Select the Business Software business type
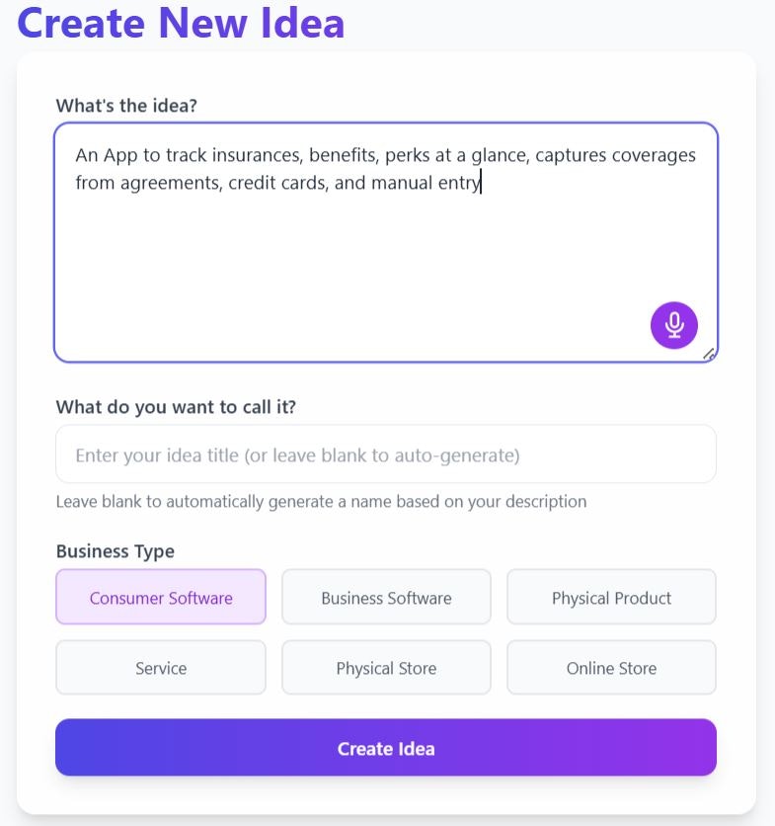The width and height of the screenshot is (775, 826). pyautogui.click(x=386, y=597)
